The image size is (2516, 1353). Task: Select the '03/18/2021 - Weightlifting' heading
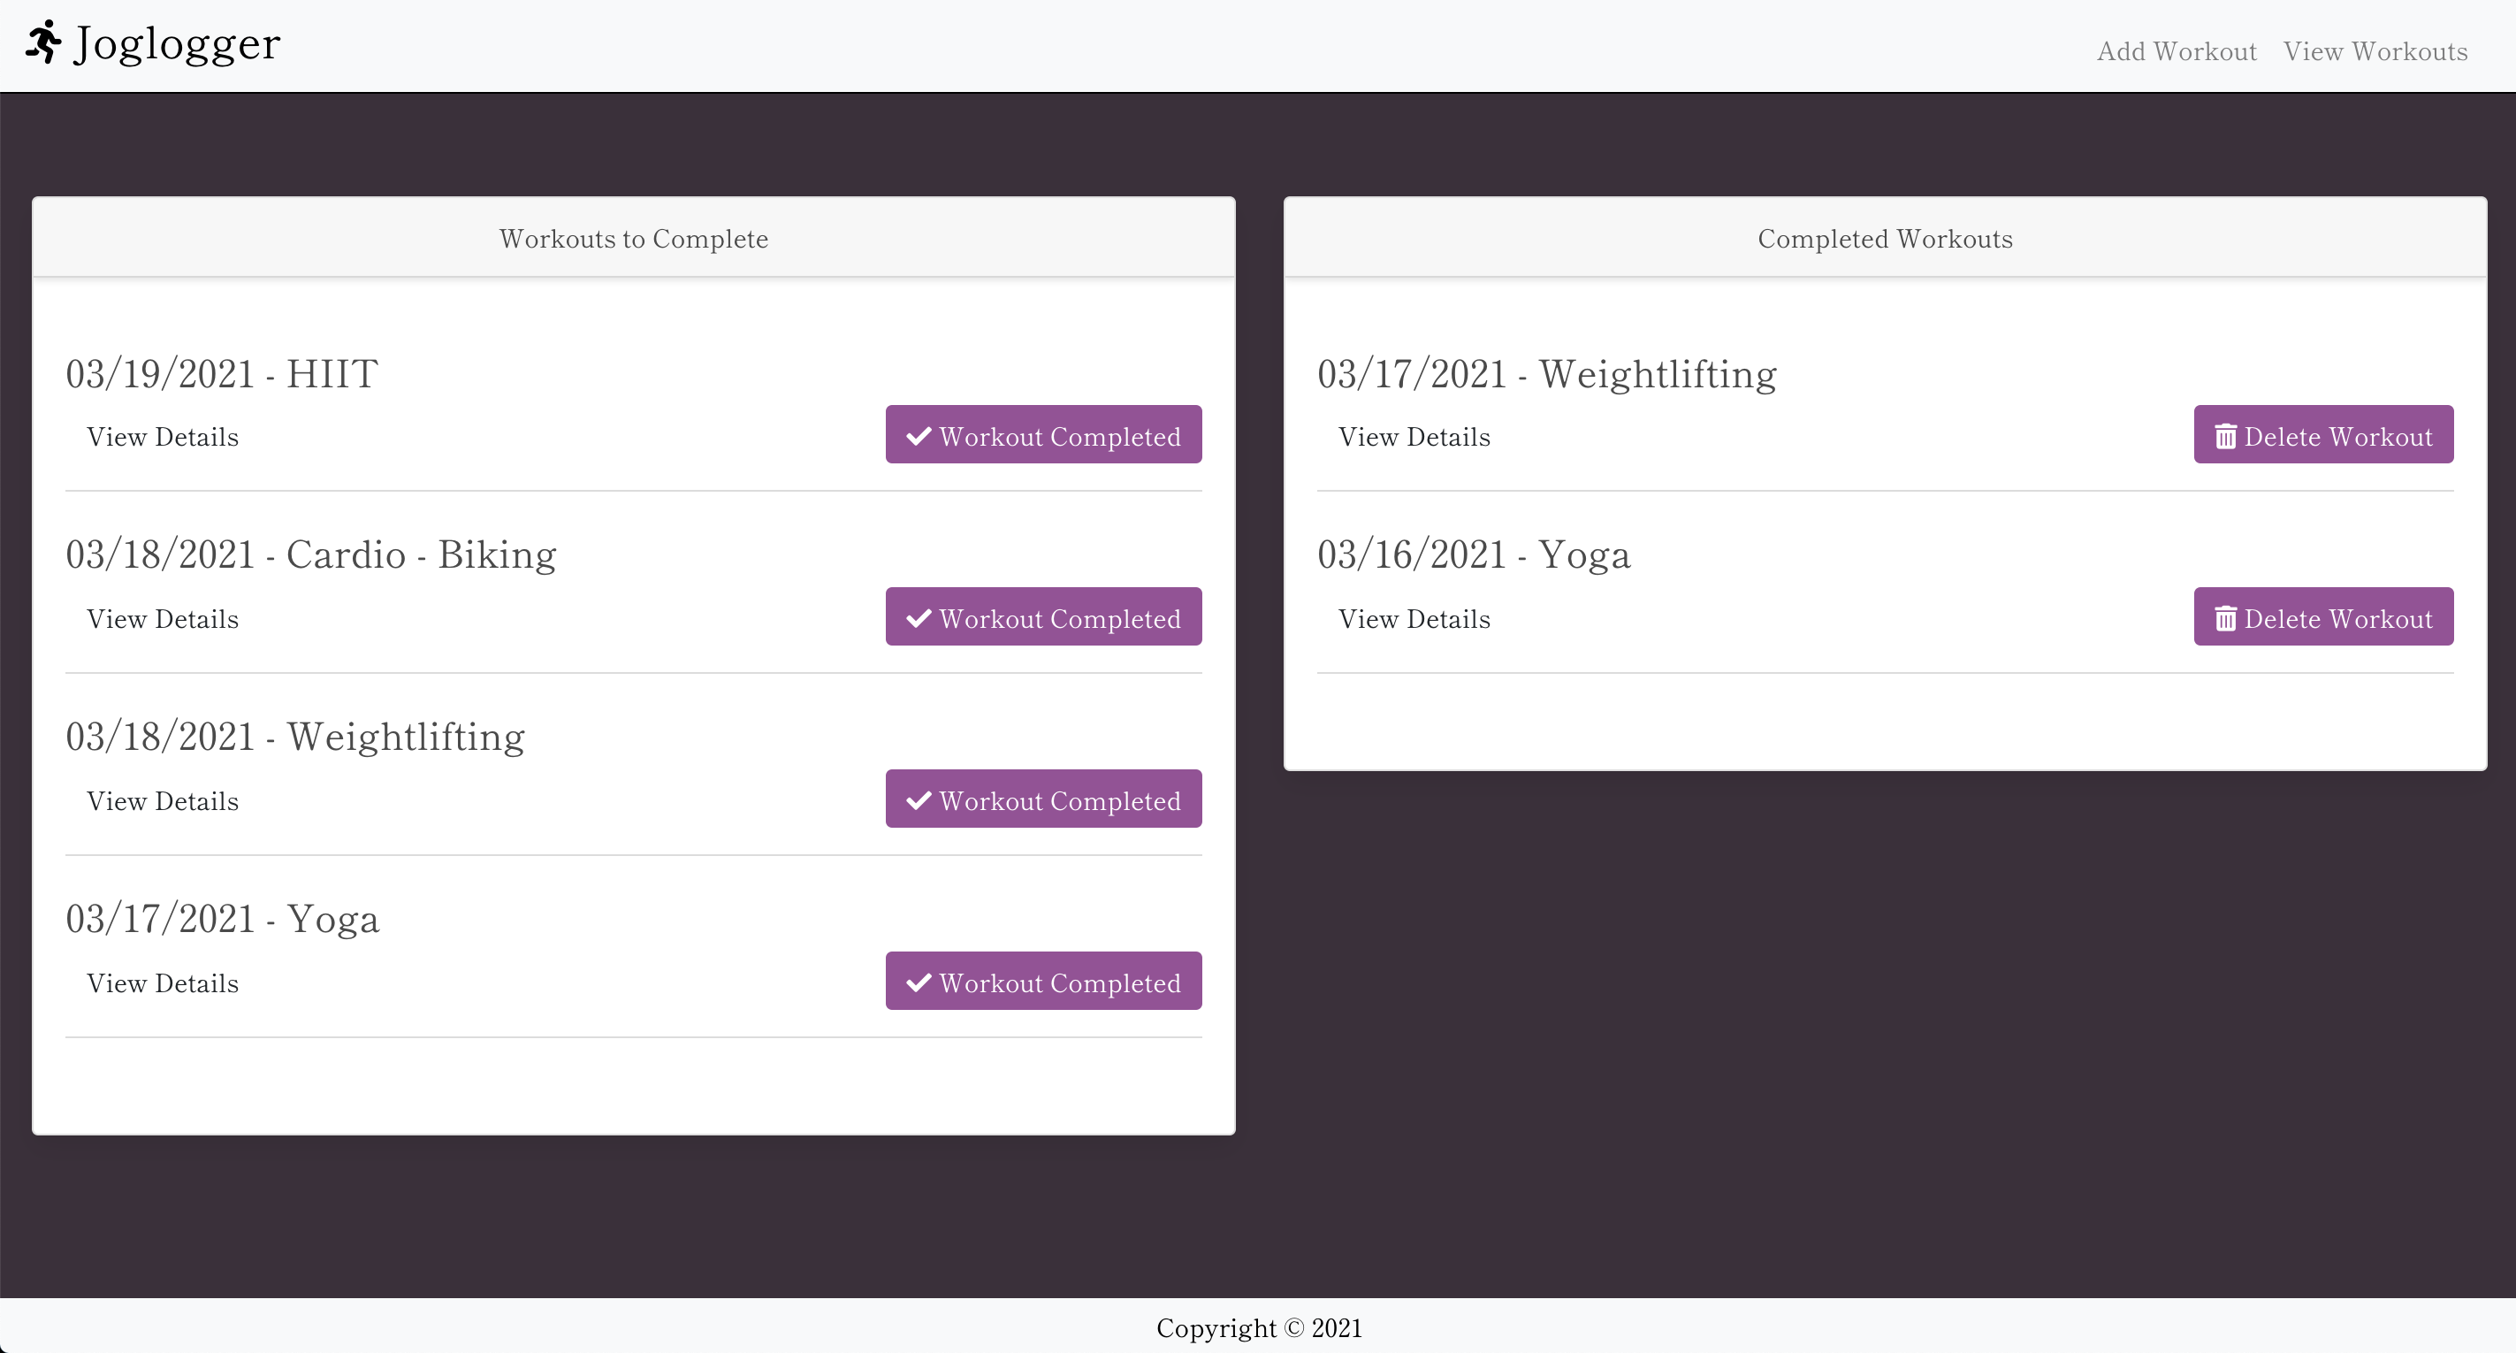pos(295,738)
